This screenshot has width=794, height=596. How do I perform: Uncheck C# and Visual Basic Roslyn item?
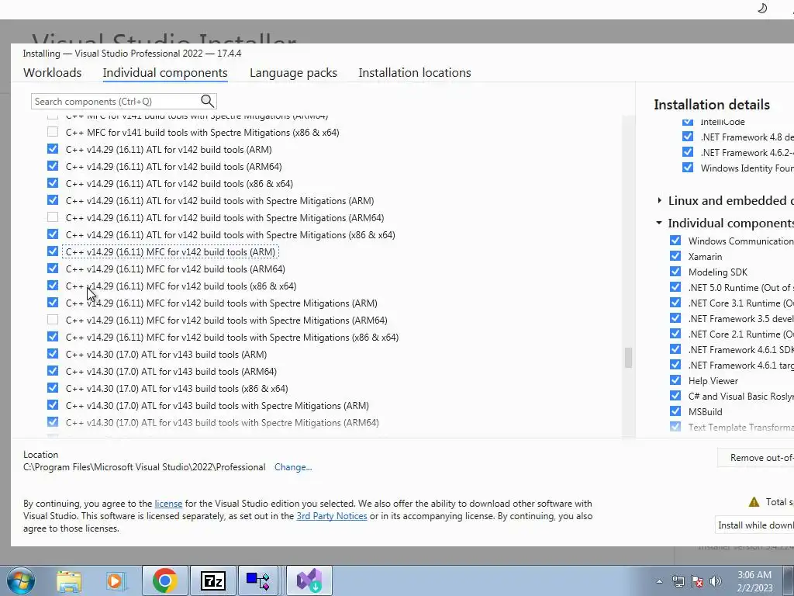point(675,395)
